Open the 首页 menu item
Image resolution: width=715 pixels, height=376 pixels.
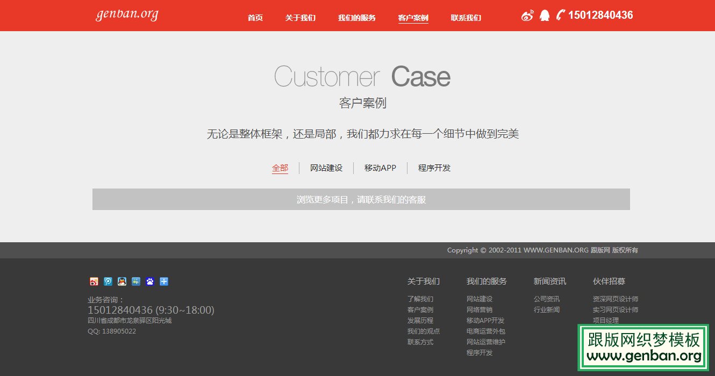point(255,17)
